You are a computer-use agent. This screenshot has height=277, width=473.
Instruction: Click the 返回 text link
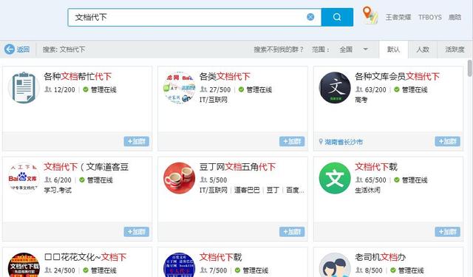[x=23, y=49]
